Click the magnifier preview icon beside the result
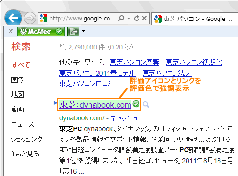 (x=146, y=105)
